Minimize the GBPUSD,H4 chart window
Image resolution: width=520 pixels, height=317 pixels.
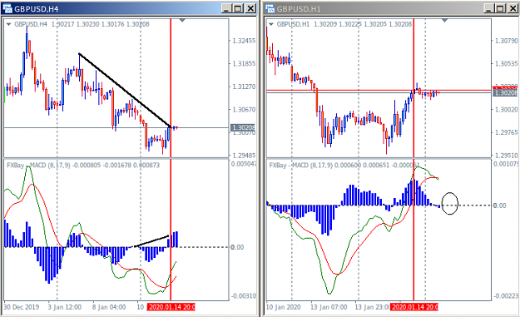tap(227, 8)
